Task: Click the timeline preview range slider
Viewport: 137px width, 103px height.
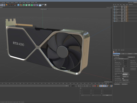Action: coord(34,86)
